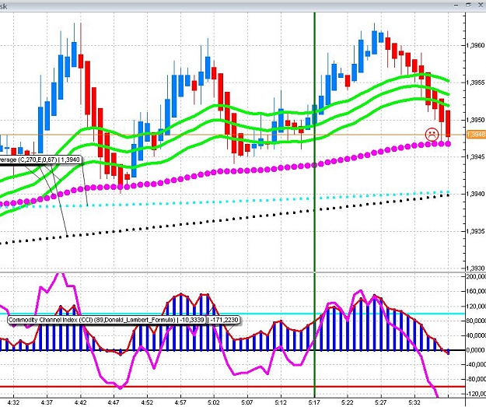Click the 5:27 time axis label
Image resolution: width=486 pixels, height=407 pixels.
tap(381, 402)
